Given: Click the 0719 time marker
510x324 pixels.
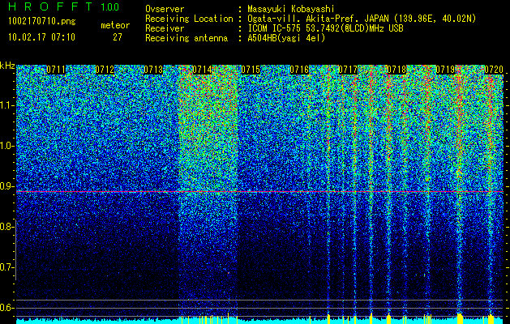Looking at the screenshot, I should point(445,70).
